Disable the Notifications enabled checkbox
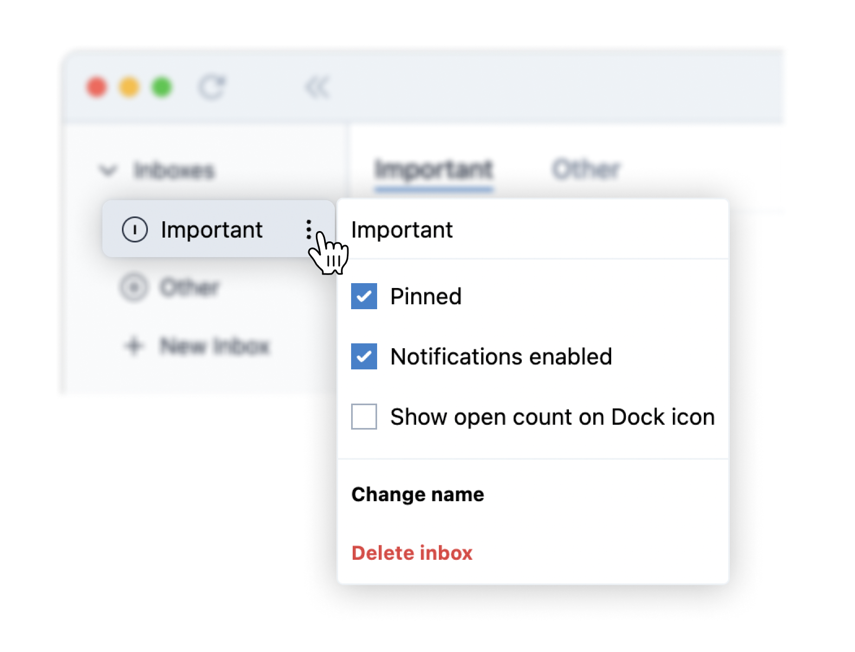855x652 pixels. point(364,356)
